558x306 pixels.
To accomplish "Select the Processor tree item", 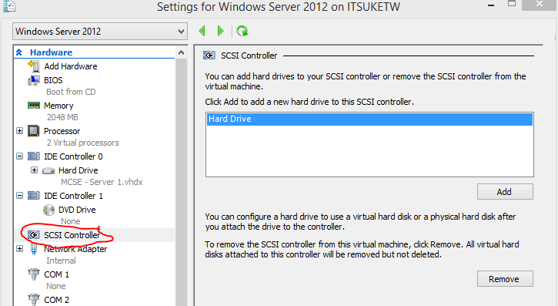I will click(x=62, y=131).
